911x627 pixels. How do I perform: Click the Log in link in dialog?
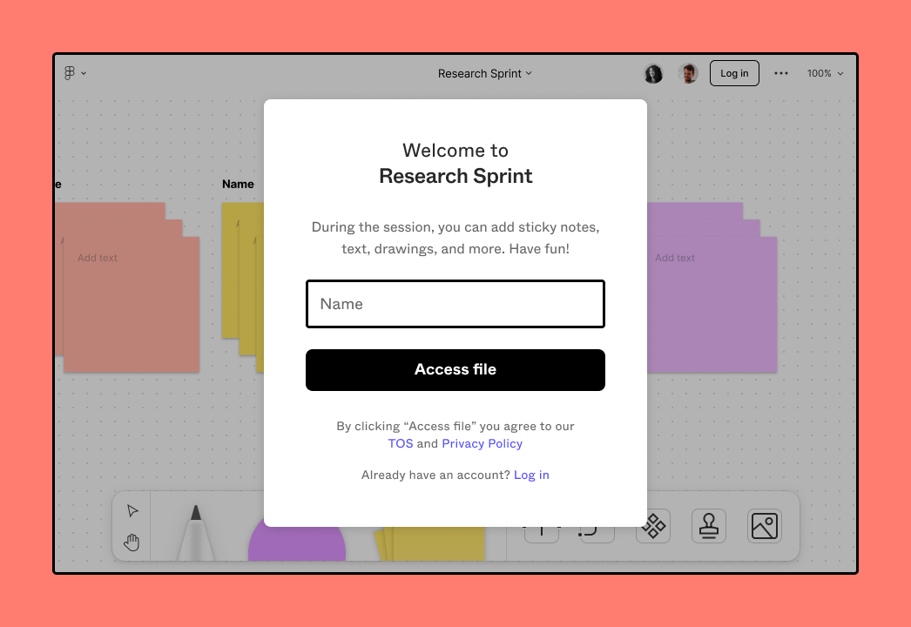tap(531, 475)
